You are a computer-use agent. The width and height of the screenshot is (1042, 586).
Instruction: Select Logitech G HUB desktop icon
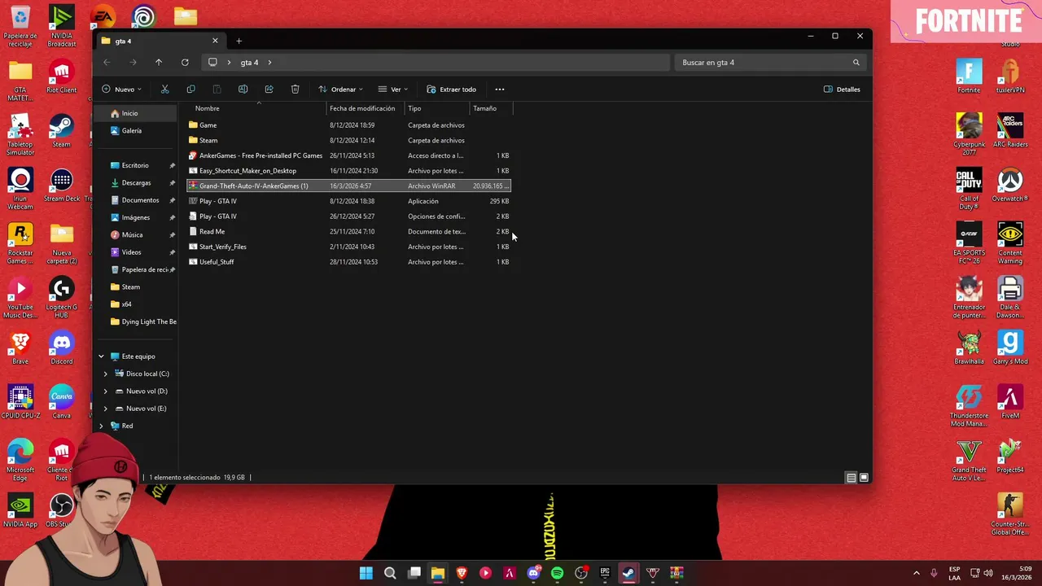coord(62,297)
